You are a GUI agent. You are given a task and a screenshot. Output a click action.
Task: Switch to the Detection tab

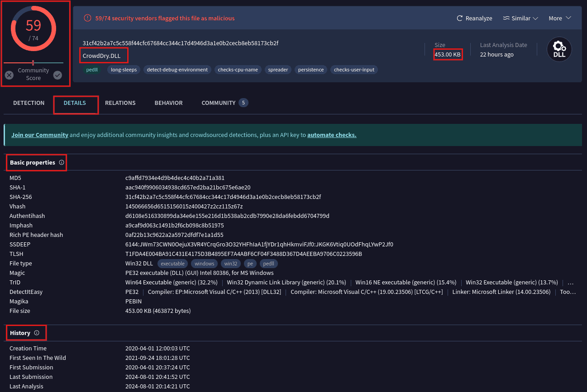[x=29, y=103]
